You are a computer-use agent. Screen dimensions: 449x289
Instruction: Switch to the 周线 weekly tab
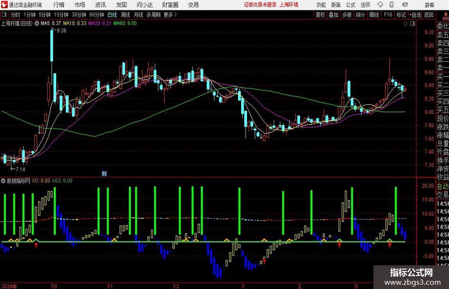[x=125, y=15]
